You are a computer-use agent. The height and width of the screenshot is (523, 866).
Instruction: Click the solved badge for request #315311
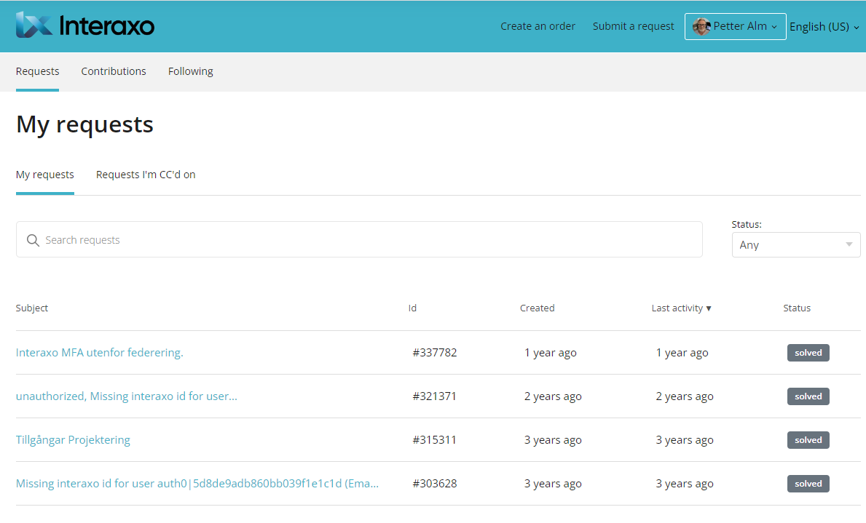point(808,439)
